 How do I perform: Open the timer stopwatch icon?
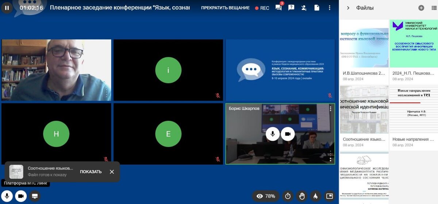point(288,196)
